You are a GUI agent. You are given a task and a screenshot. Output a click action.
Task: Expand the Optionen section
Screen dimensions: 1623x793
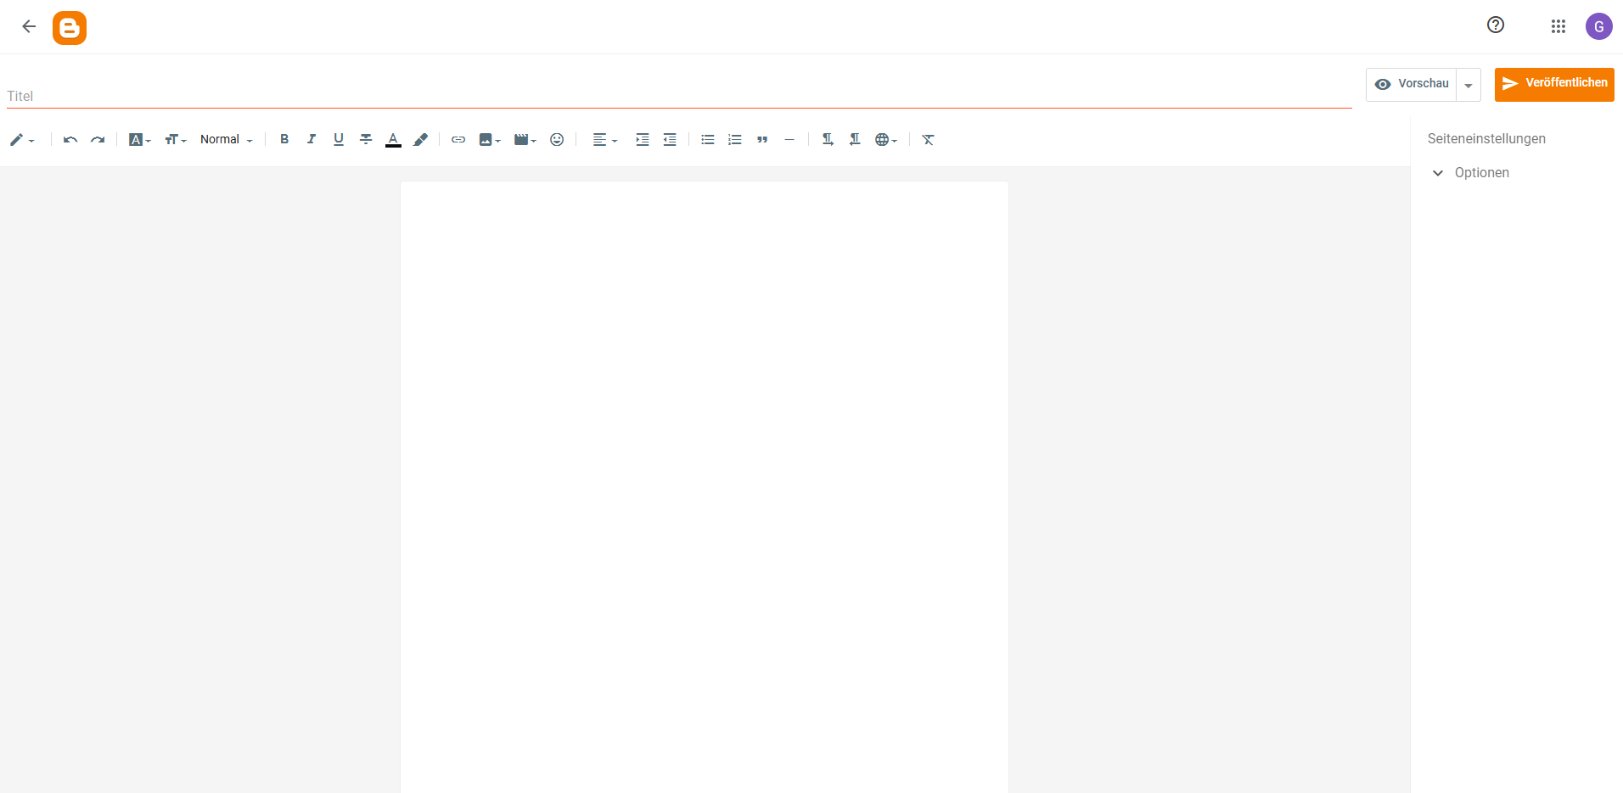tap(1481, 172)
